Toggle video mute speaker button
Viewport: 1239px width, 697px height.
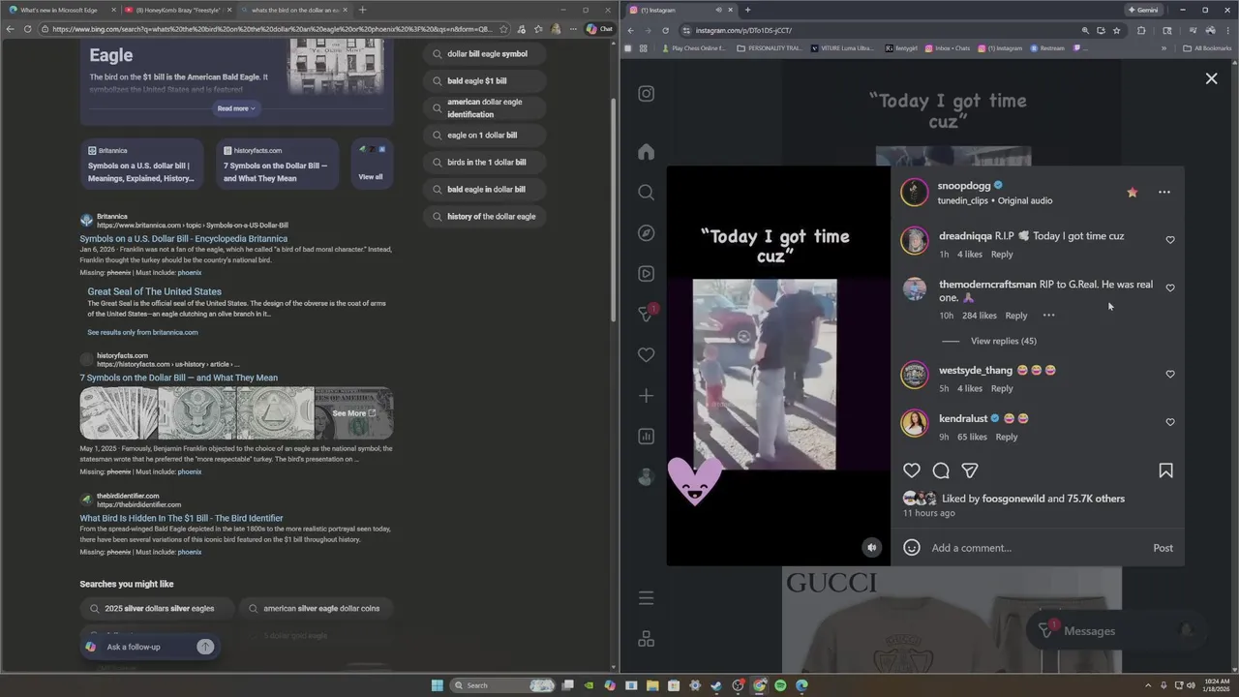[871, 547]
